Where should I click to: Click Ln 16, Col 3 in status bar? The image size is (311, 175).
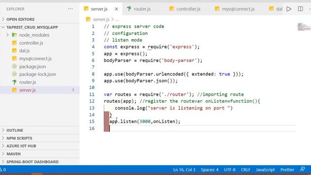(x=184, y=170)
